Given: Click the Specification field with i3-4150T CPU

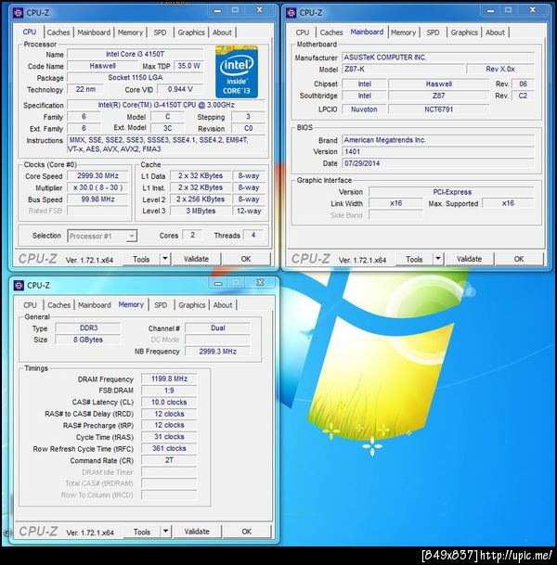Looking at the screenshot, I should (x=166, y=105).
